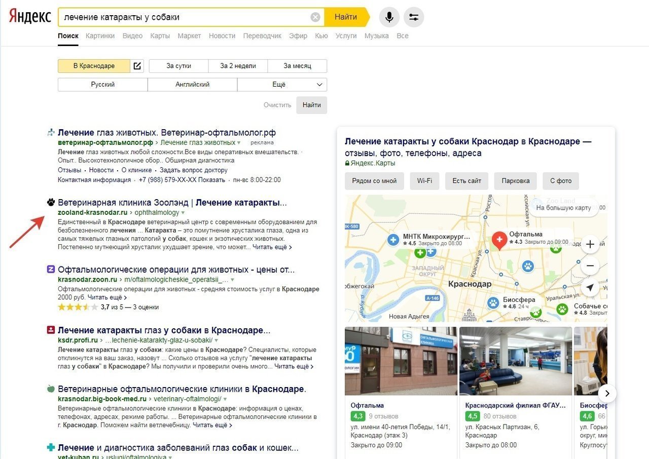
Task: Click Очистить to reset filters
Action: coord(277,105)
